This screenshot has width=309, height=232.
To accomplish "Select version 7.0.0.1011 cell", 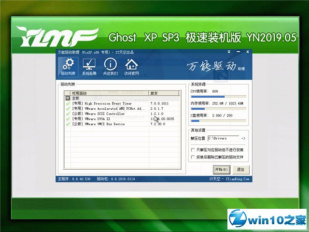I will tap(159, 103).
